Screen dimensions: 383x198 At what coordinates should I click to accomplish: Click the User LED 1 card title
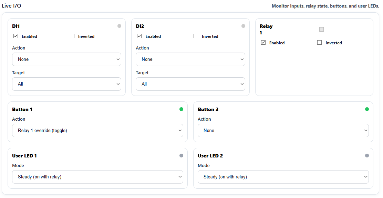click(x=24, y=156)
